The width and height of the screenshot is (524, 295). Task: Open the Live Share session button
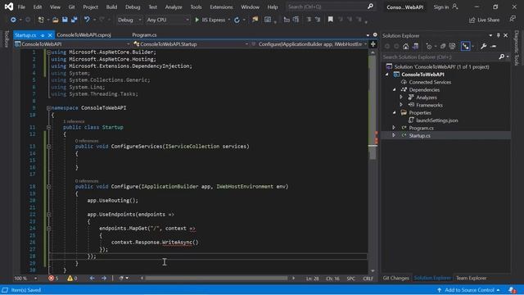tap(484, 20)
